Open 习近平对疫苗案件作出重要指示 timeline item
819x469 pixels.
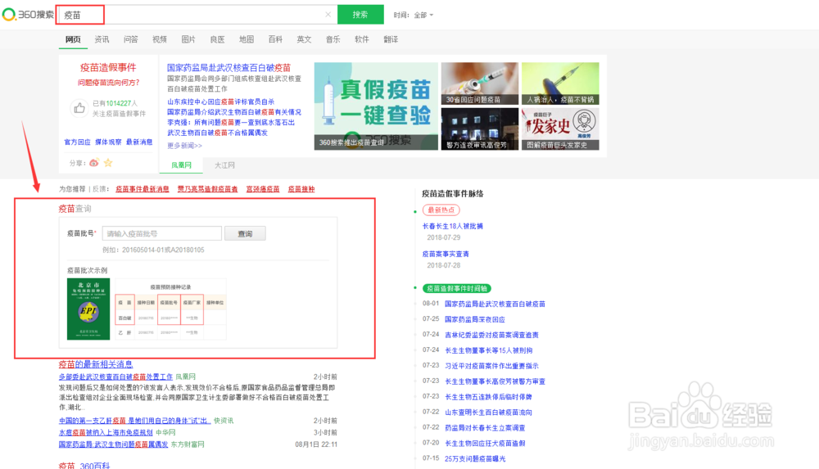tap(491, 366)
